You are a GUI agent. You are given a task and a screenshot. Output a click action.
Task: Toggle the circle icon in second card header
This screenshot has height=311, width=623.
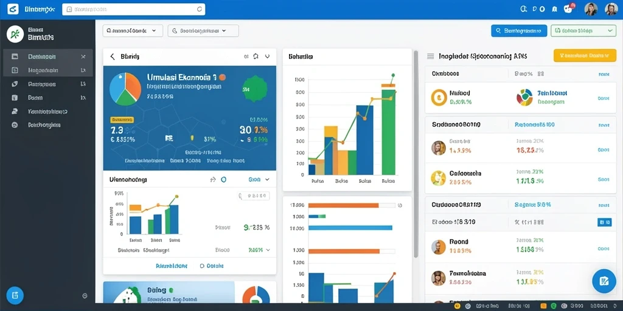pyautogui.click(x=223, y=180)
